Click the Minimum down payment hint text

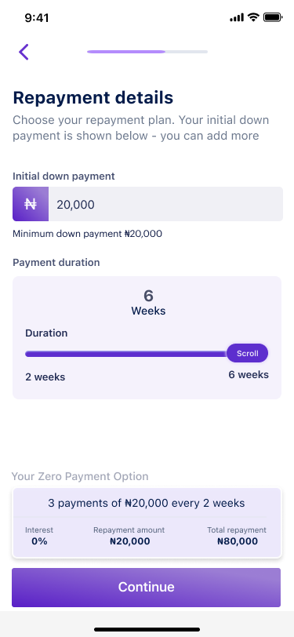click(x=87, y=234)
